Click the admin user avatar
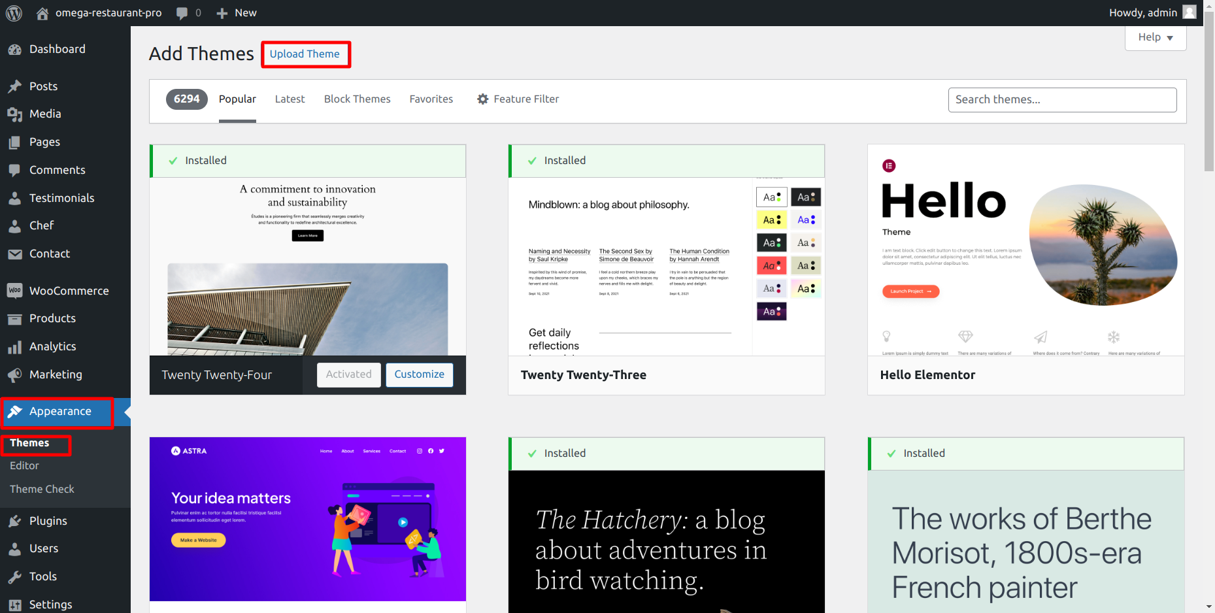This screenshot has width=1215, height=613. click(x=1190, y=12)
